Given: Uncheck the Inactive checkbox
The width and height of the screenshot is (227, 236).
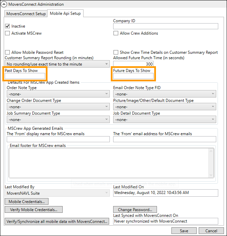Looking at the screenshot, I should click(x=8, y=26).
